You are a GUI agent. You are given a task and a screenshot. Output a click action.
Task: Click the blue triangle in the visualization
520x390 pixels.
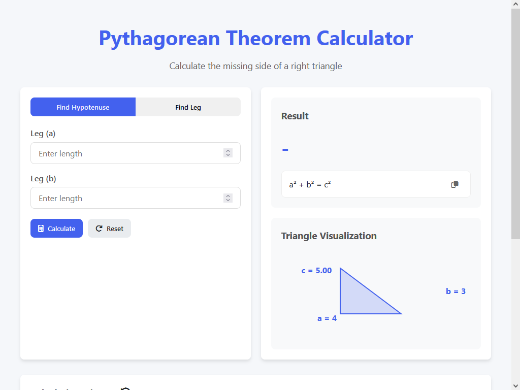coord(358,300)
